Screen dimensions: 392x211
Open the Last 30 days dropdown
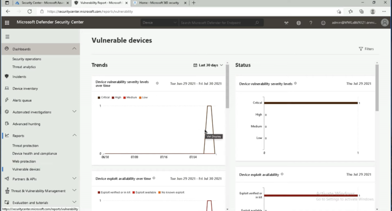pyautogui.click(x=208, y=65)
